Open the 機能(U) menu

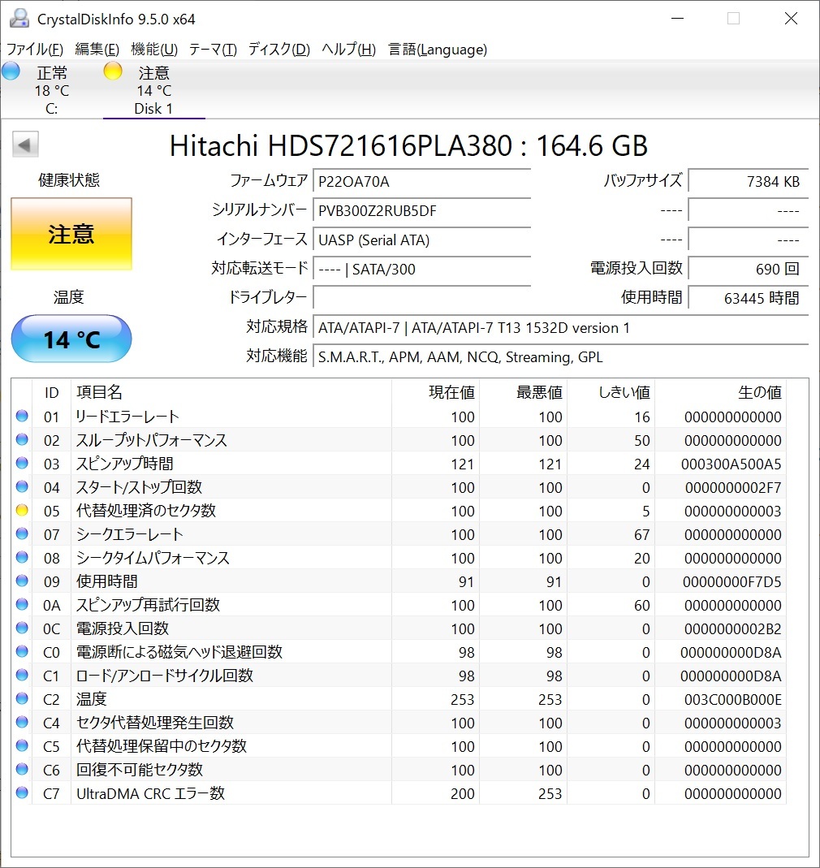154,50
